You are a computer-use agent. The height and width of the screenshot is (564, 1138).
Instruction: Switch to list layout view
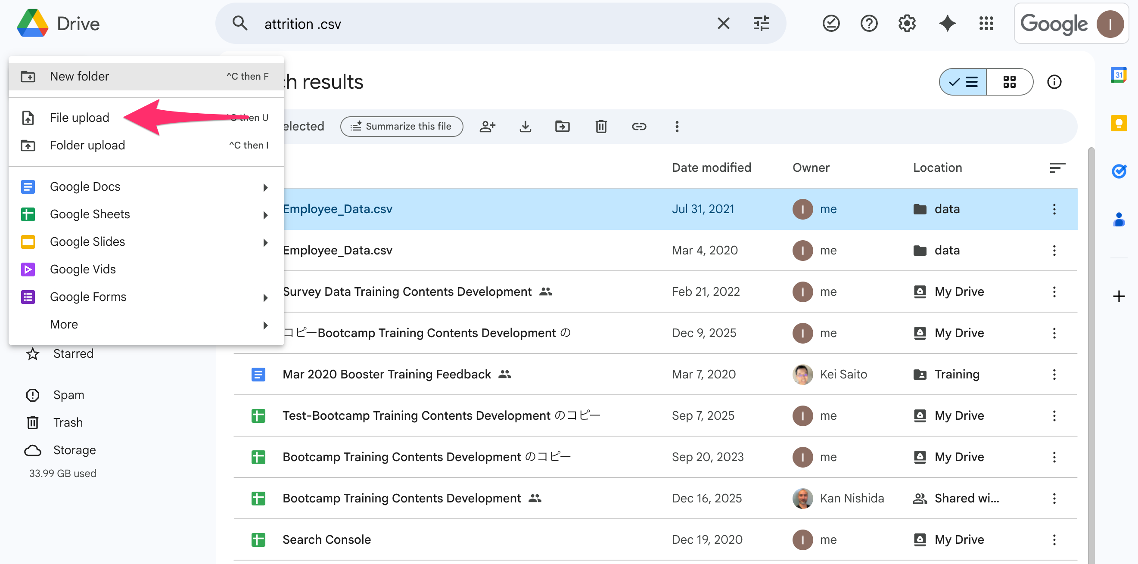[963, 82]
